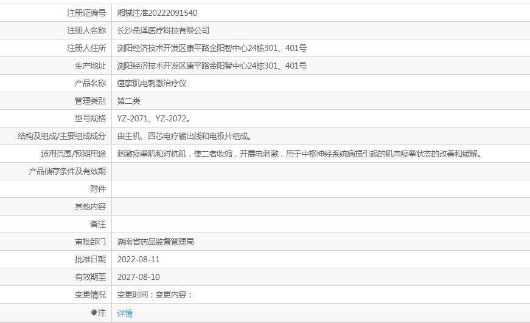Viewport: 530px width, 323px height.
Task: Select registration number 湘械注准20222091540
Action: (157, 13)
